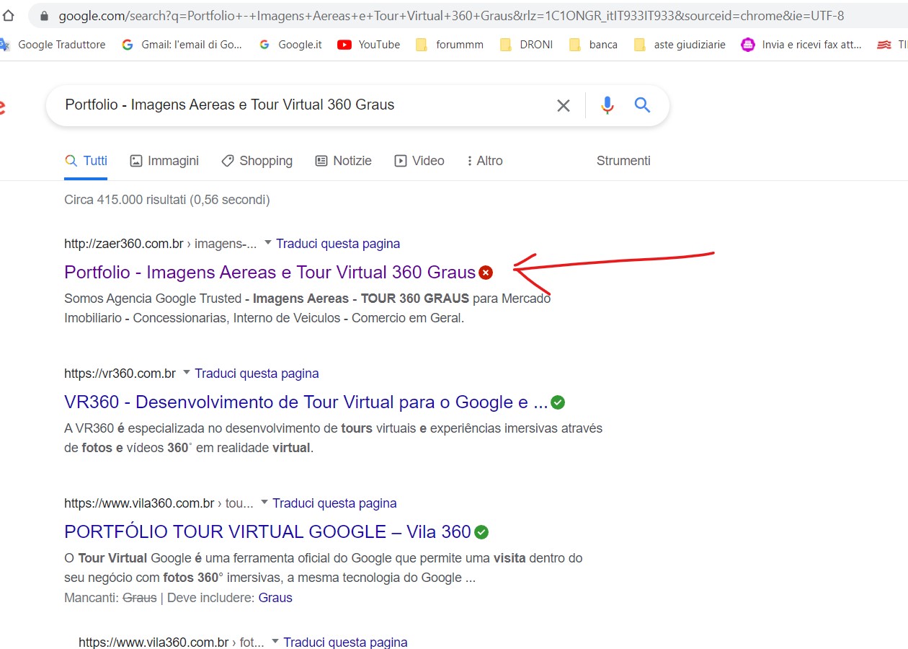The image size is (908, 649).
Task: Click Strumenti search tools button
Action: (x=623, y=161)
